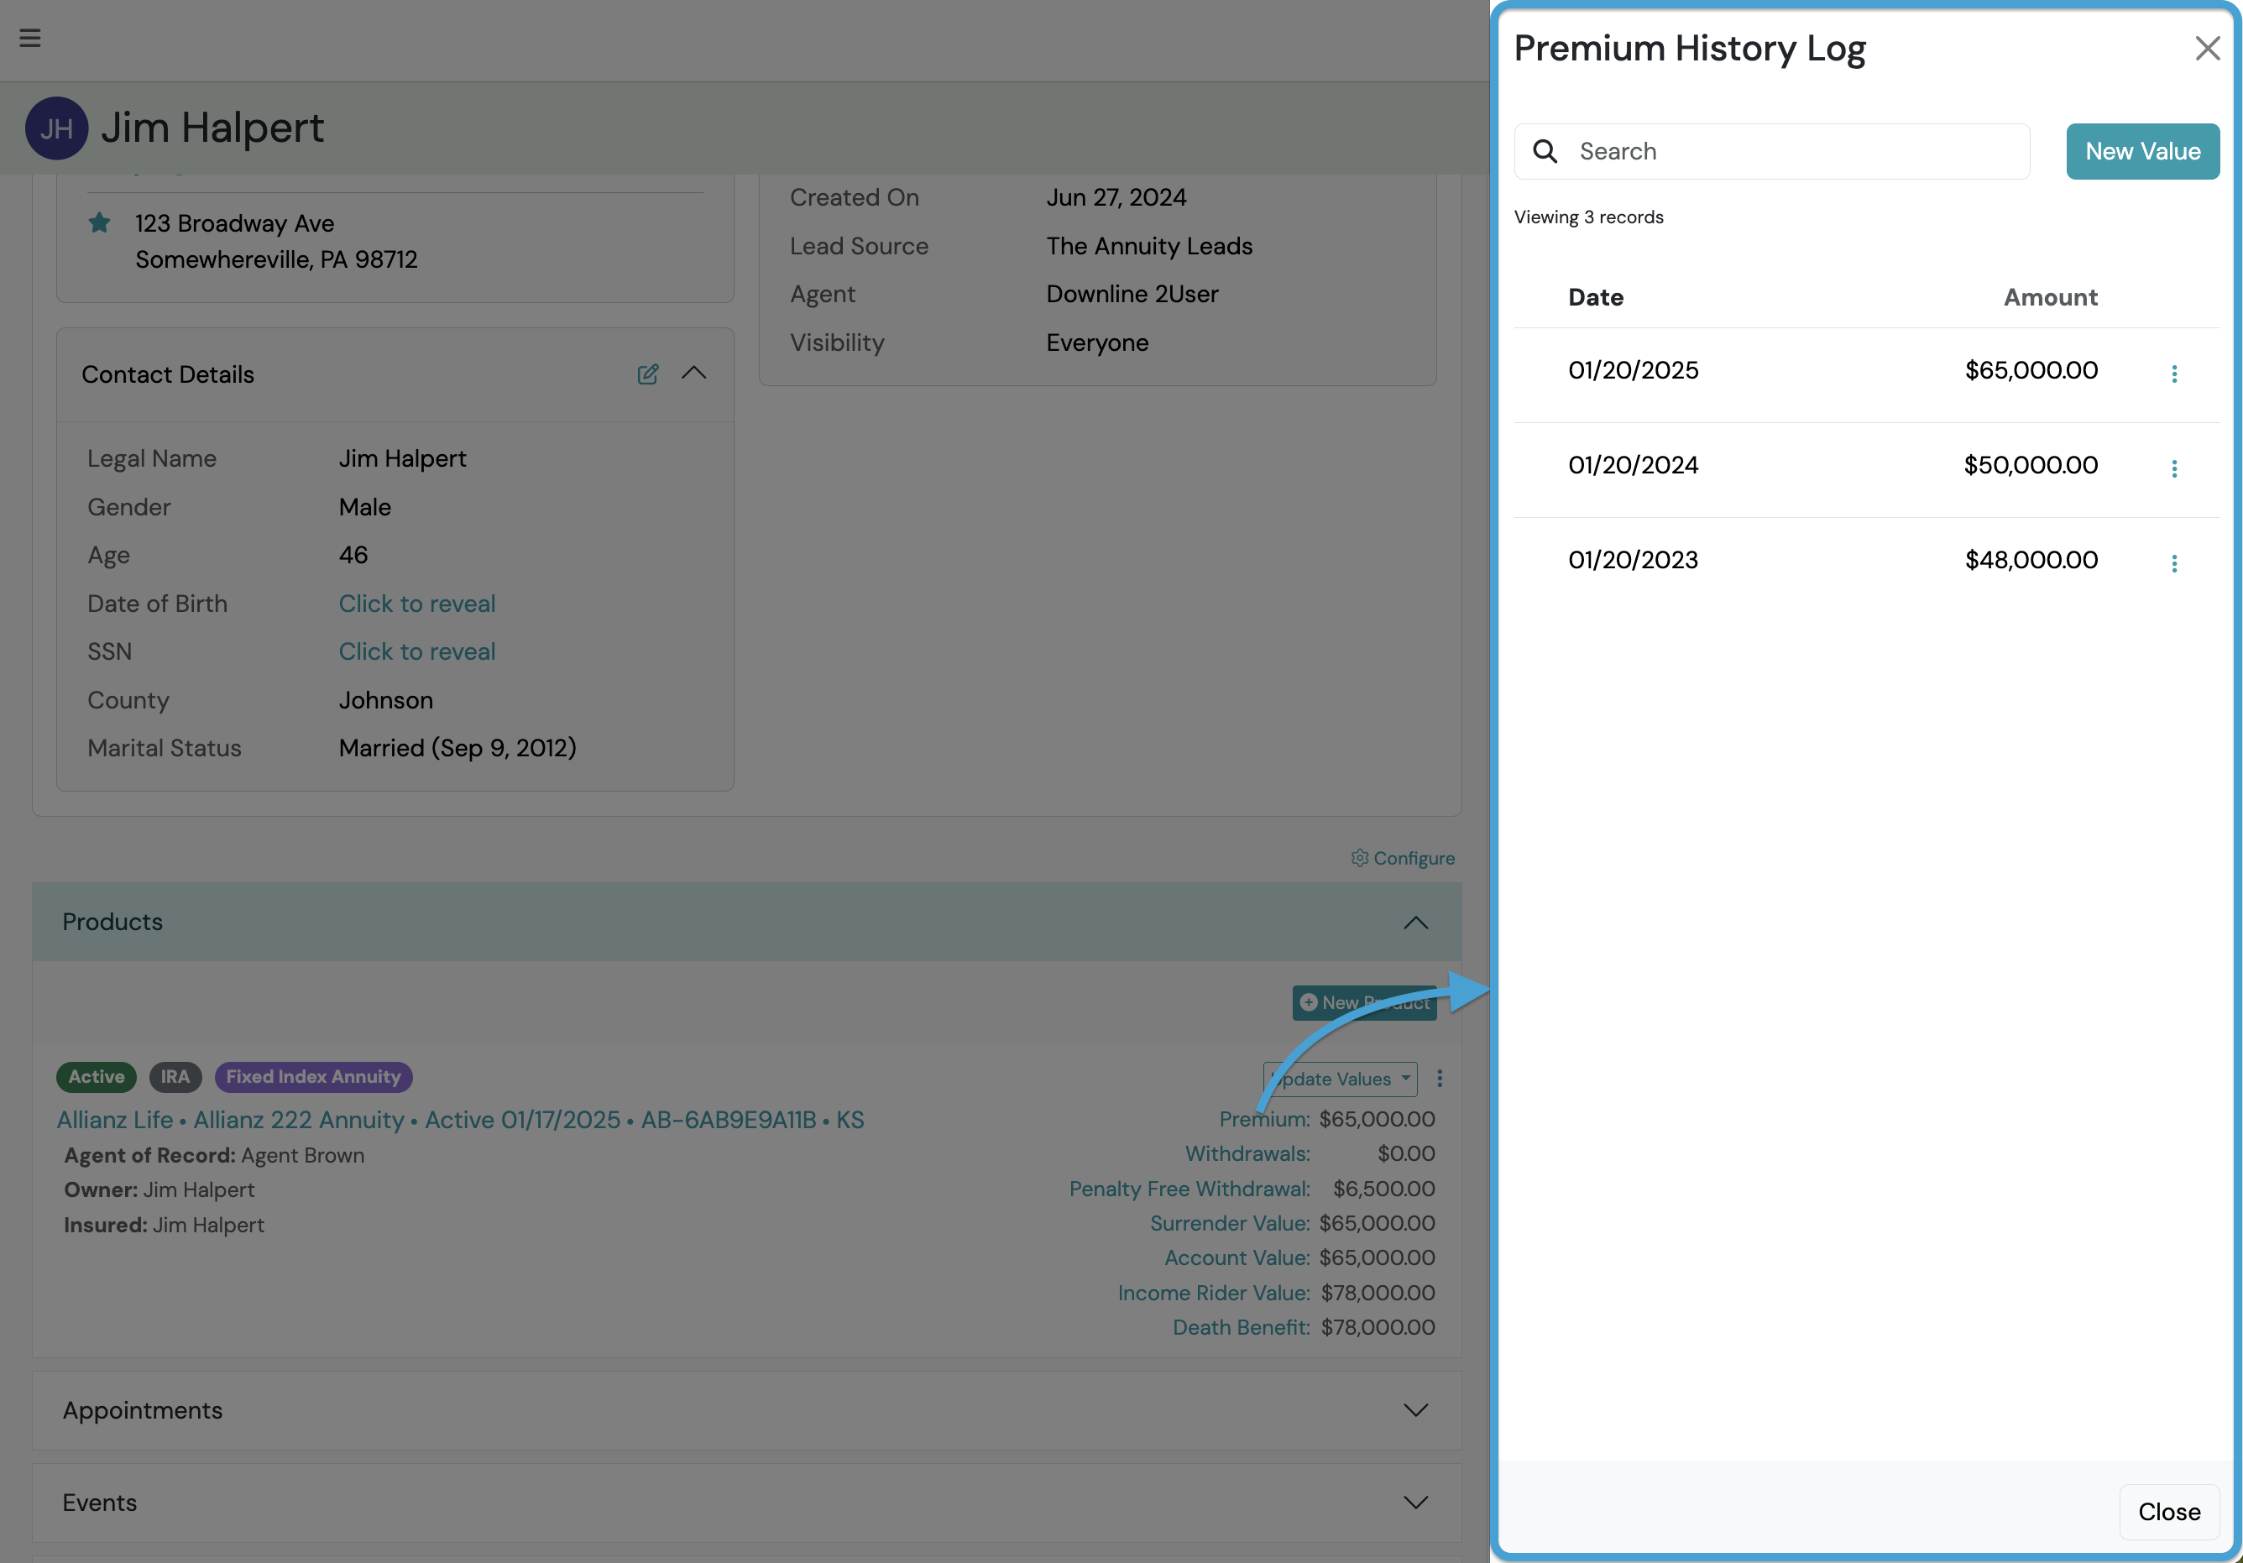Click the Fixed Index Annuity badge

[x=314, y=1076]
